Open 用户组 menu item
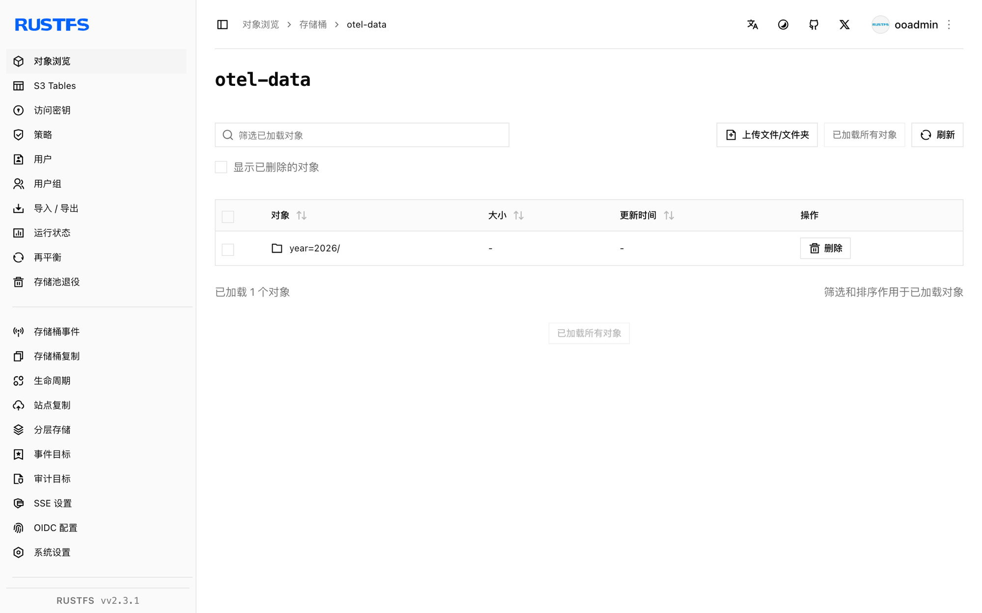This screenshot has height=613, width=982. pyautogui.click(x=96, y=184)
